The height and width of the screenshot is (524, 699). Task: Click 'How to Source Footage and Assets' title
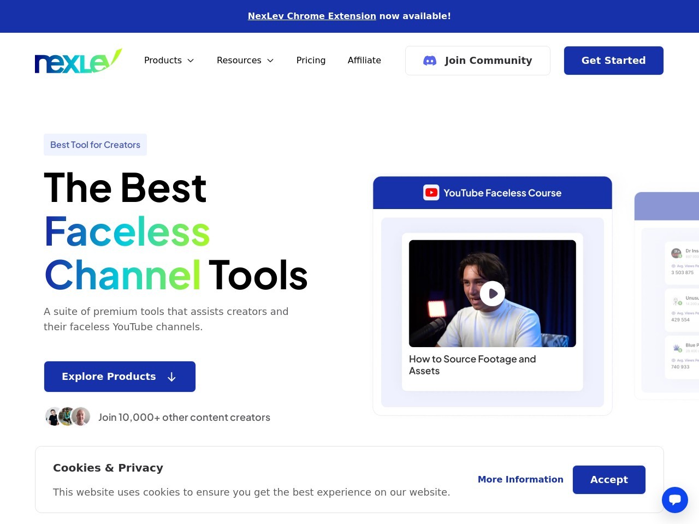pos(472,365)
